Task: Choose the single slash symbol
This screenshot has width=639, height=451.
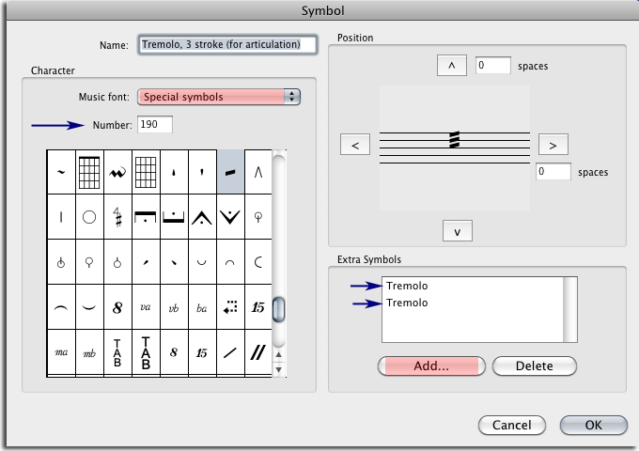Action: click(230, 352)
